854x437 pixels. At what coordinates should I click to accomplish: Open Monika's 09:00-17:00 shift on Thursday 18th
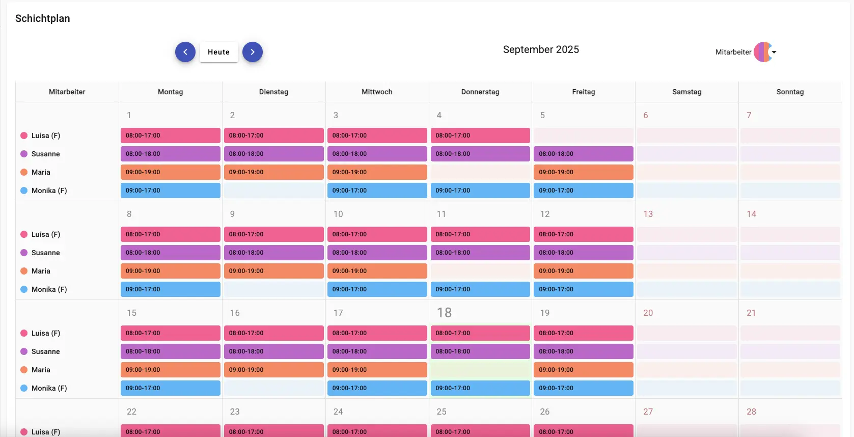pyautogui.click(x=480, y=388)
